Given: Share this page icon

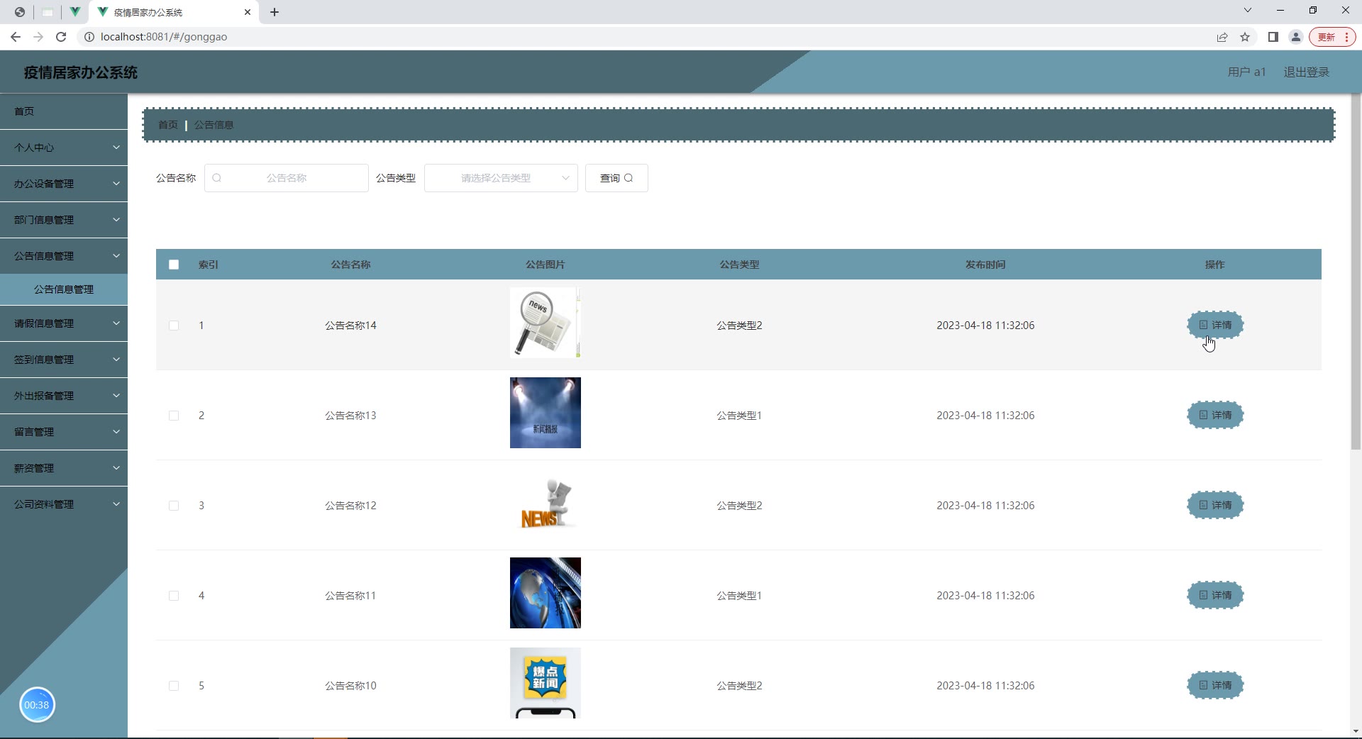Looking at the screenshot, I should click(1222, 37).
